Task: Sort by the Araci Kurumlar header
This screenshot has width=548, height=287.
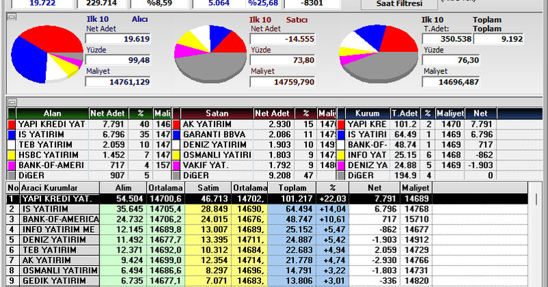Action: (60, 188)
